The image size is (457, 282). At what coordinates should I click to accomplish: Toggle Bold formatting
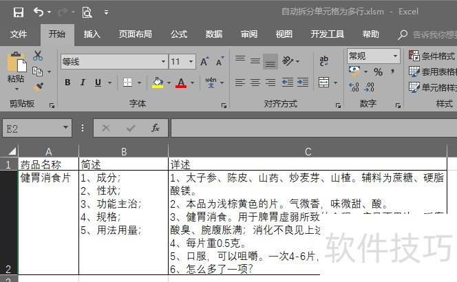[67, 83]
